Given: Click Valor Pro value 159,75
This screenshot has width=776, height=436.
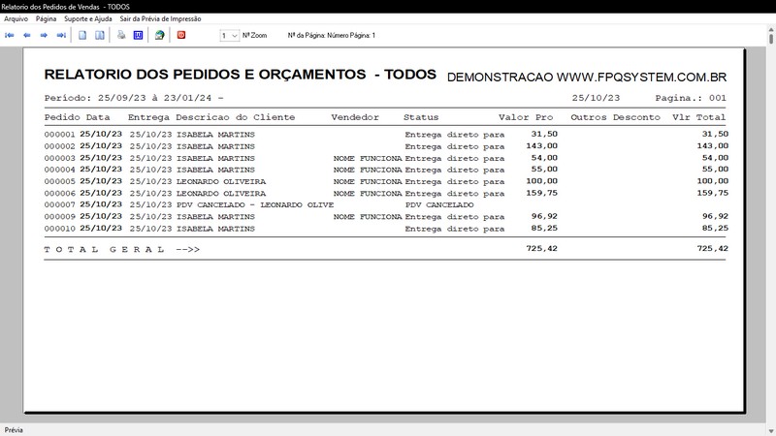Looking at the screenshot, I should [x=541, y=193].
